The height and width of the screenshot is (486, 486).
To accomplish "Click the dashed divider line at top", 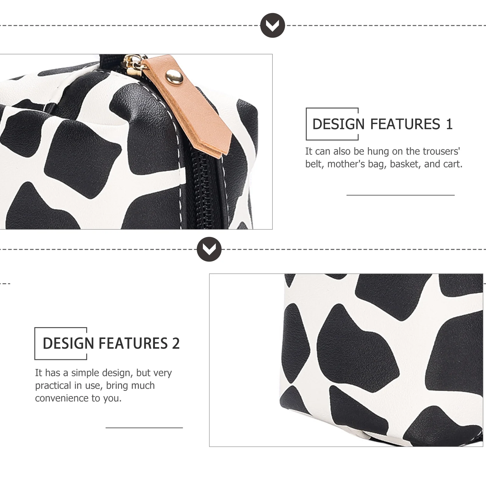I will (x=130, y=26).
